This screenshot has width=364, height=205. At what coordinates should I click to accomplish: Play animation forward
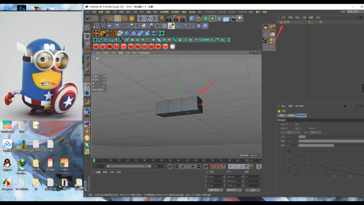coord(188,167)
